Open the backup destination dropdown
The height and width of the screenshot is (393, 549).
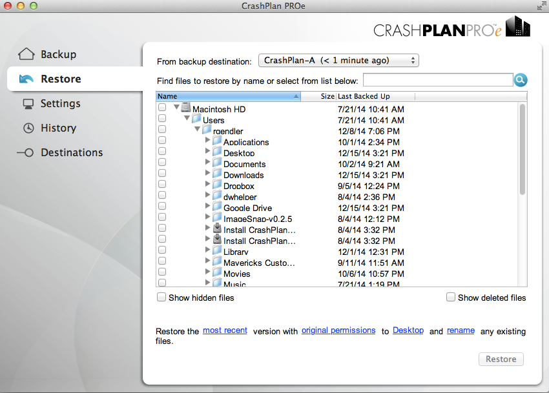[338, 61]
